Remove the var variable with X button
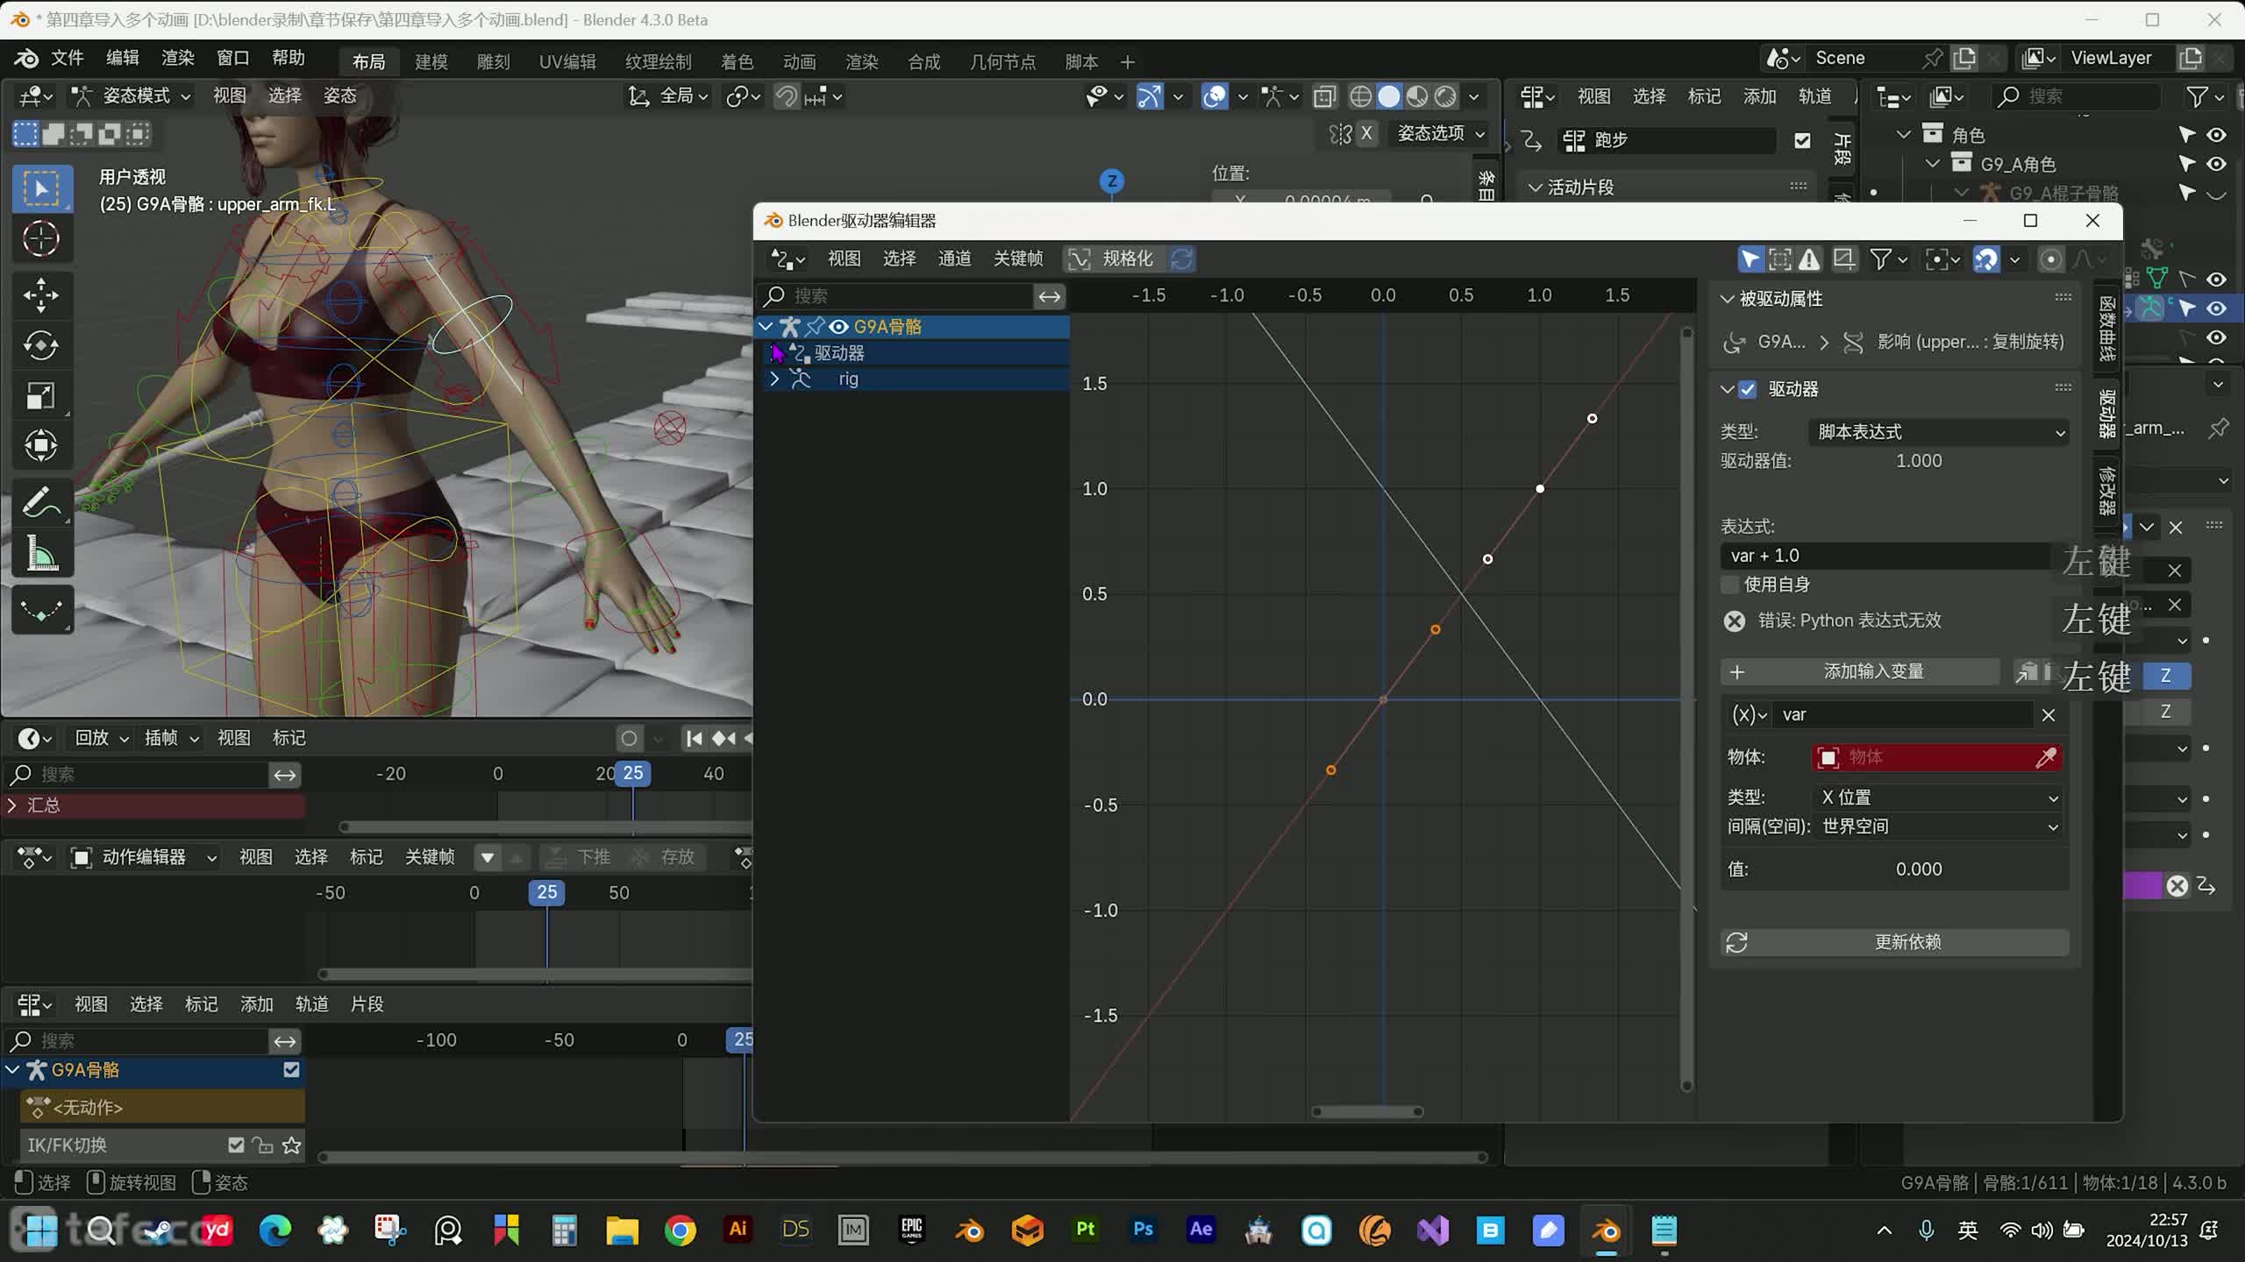Viewport: 2245px width, 1262px height. pos(2049,715)
